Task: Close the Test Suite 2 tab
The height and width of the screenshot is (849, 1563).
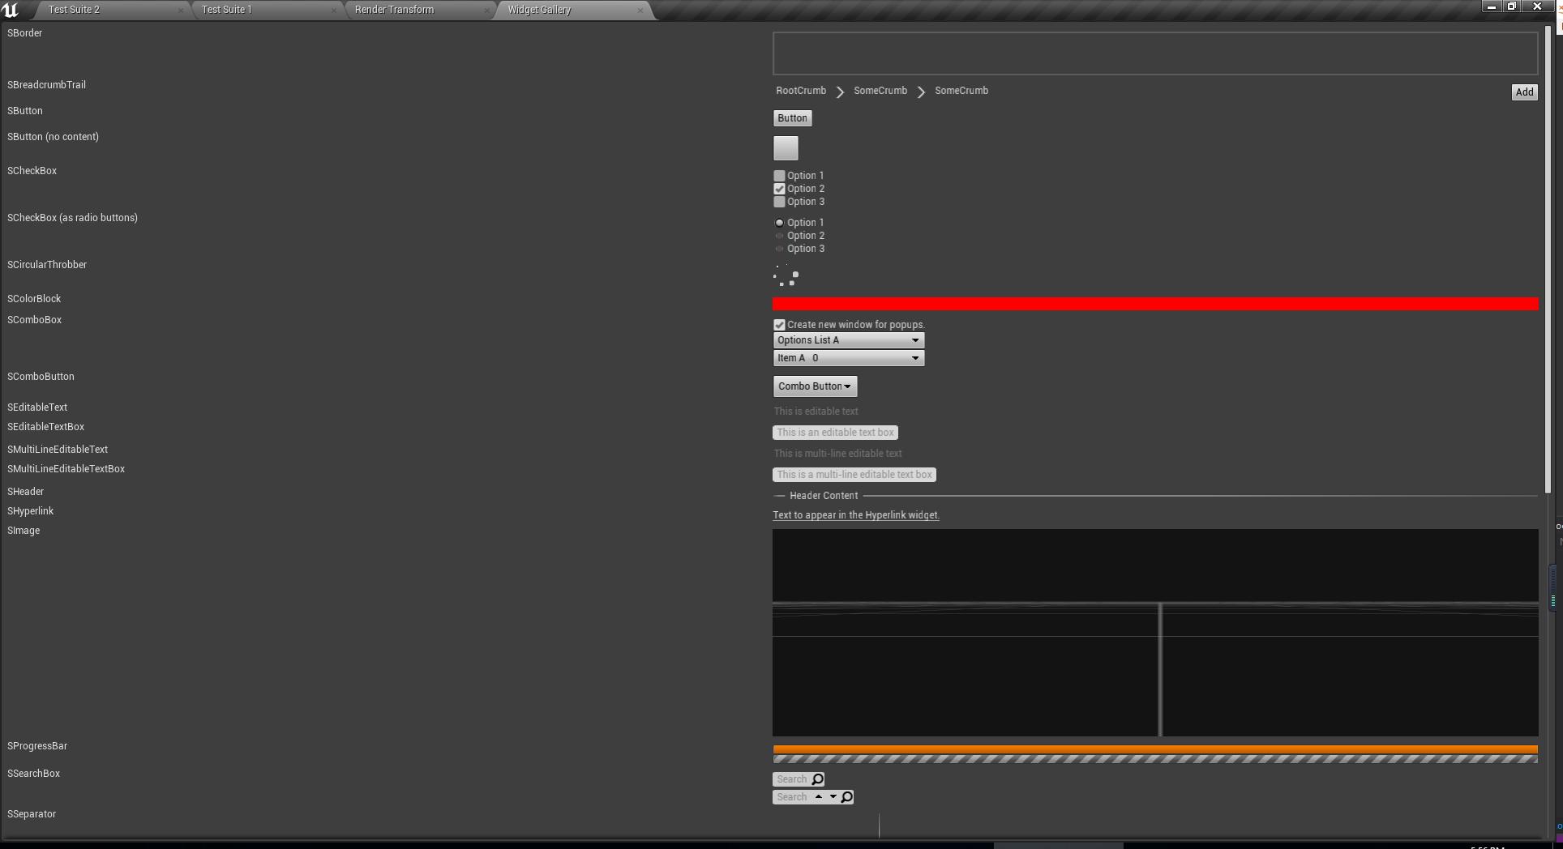Action: [180, 11]
